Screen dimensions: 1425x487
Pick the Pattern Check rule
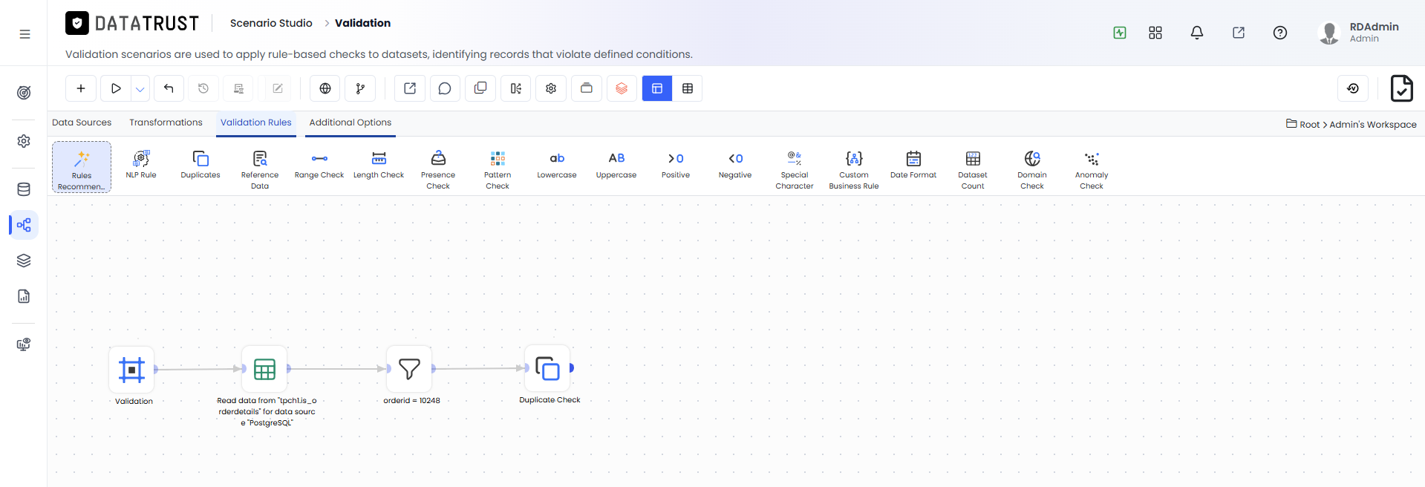coord(498,169)
